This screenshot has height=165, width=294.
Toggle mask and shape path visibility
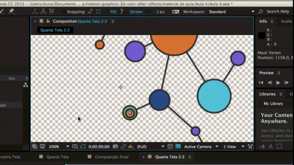pyautogui.click(x=83, y=146)
